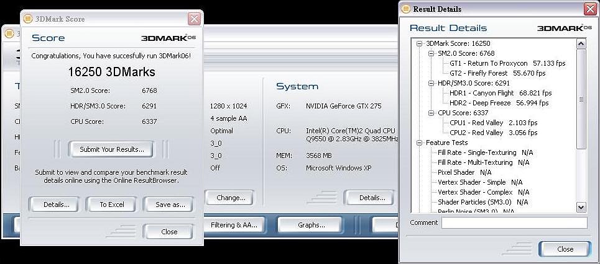Click CPU Score value 6337 in Score window
The image size is (600, 264).
pyautogui.click(x=149, y=121)
